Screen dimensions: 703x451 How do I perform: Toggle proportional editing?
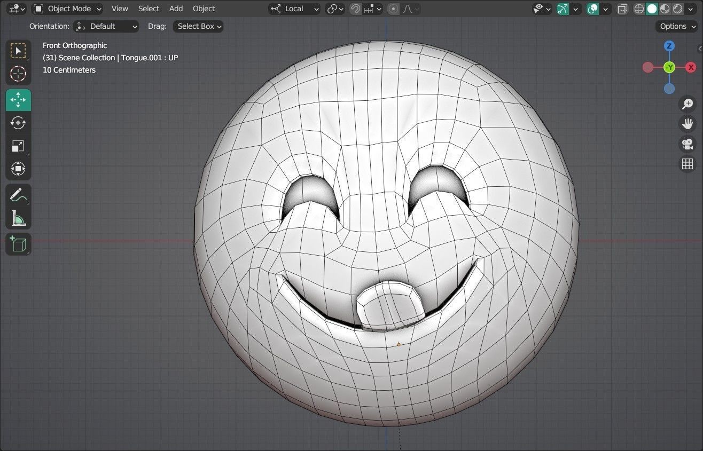coord(394,9)
